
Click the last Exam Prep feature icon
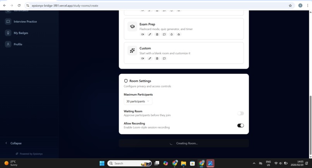click(179, 34)
